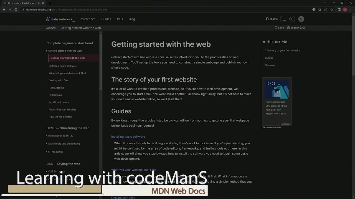Screen dimensions: 355x199
Task: Open the References menu
Action: [88, 19]
